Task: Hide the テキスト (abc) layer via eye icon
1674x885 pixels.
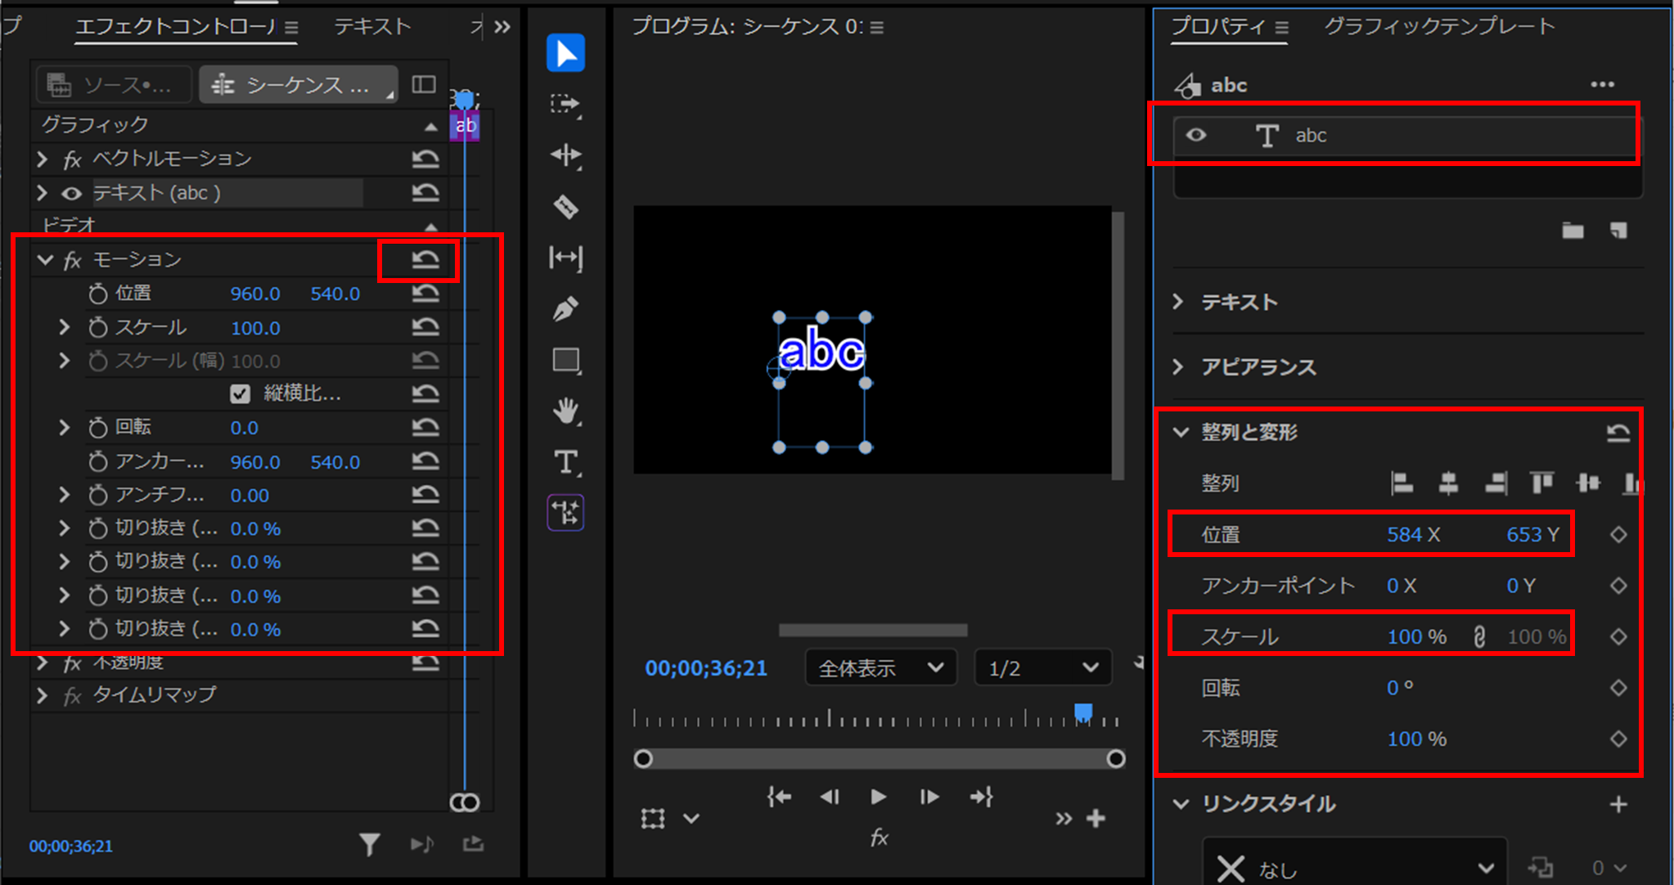Action: click(x=71, y=192)
